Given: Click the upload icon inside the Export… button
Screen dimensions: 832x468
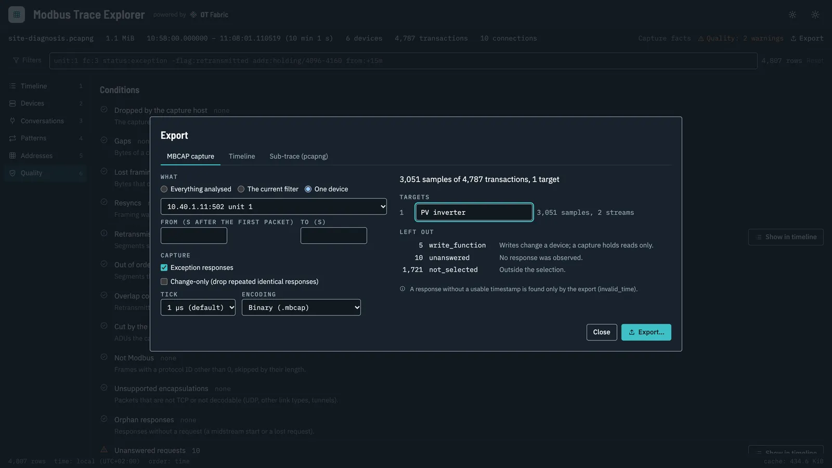Looking at the screenshot, I should pos(632,332).
